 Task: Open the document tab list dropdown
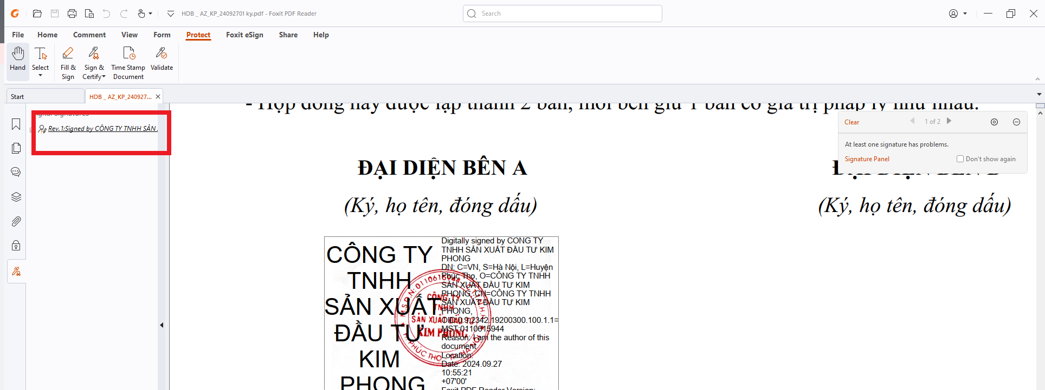coord(1039,95)
